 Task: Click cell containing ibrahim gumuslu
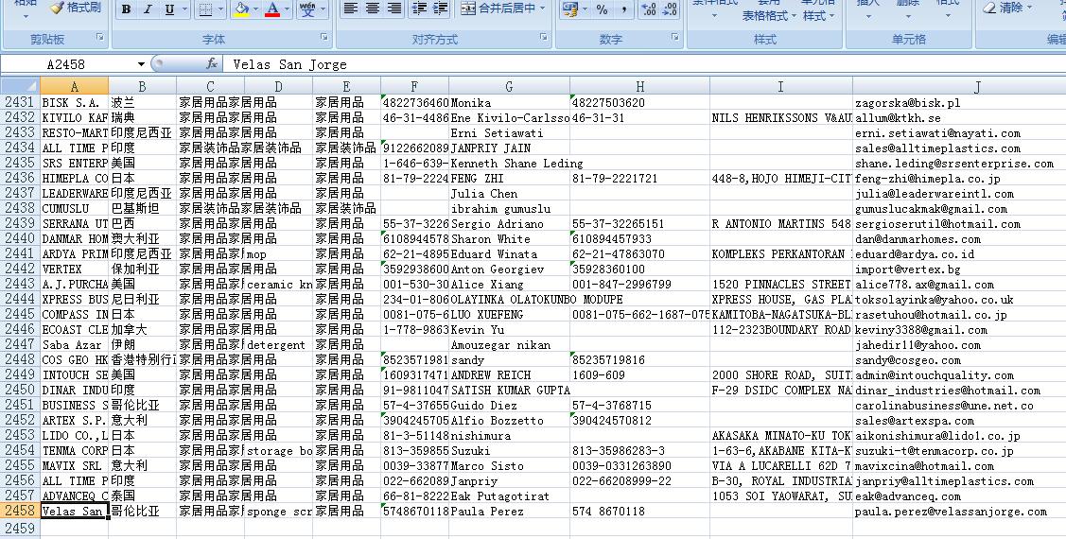point(509,209)
